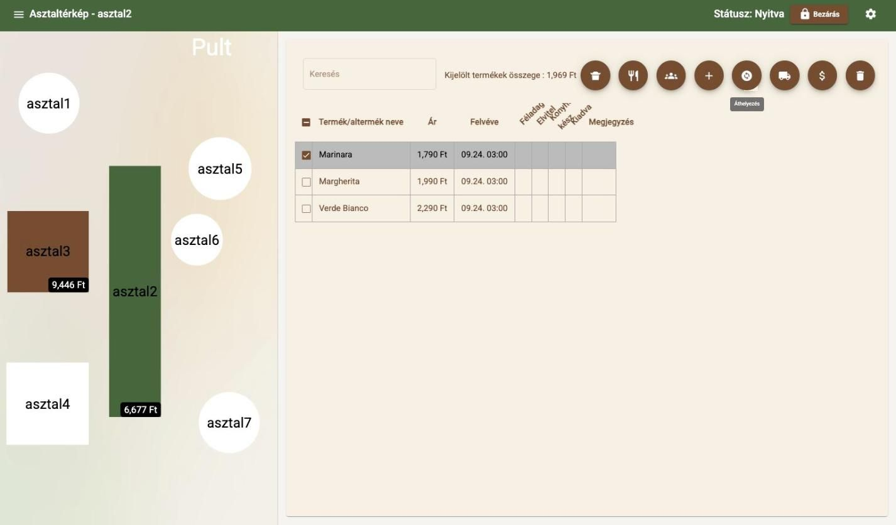This screenshot has width=896, height=525.
Task: Toggle the select-all checkbox in table header
Action: (307, 122)
